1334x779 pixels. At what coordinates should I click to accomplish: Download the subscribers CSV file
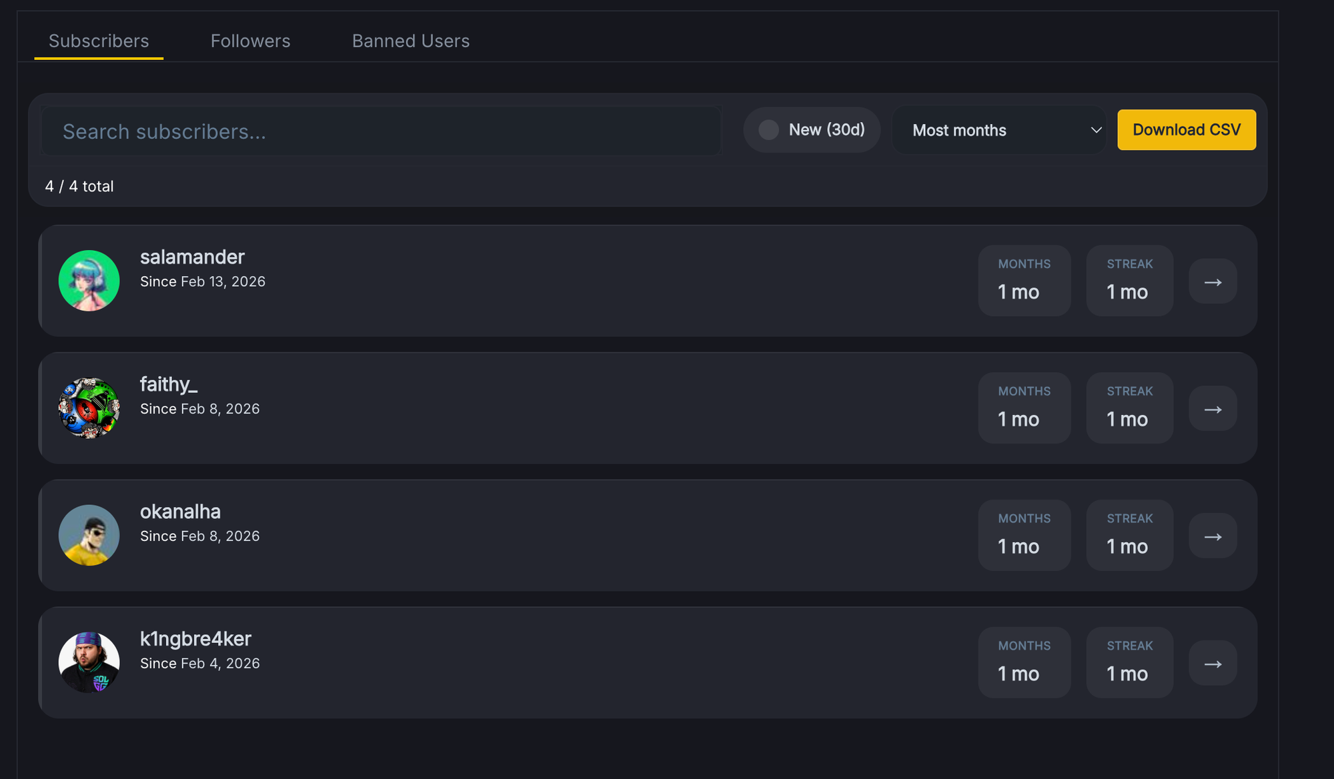[1186, 130]
